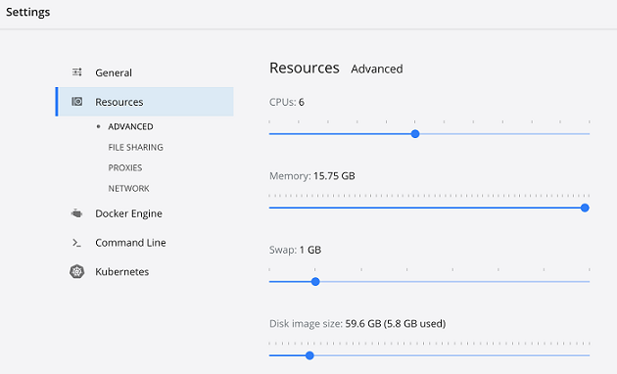617x374 pixels.
Task: Click the far right end of the CPUs slider track
Action: [x=589, y=134]
